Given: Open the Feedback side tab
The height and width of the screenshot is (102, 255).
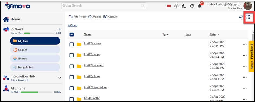Looking at the screenshot, I should pyautogui.click(x=251, y=56).
